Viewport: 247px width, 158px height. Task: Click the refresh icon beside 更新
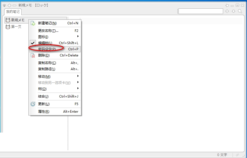[x=33, y=104]
